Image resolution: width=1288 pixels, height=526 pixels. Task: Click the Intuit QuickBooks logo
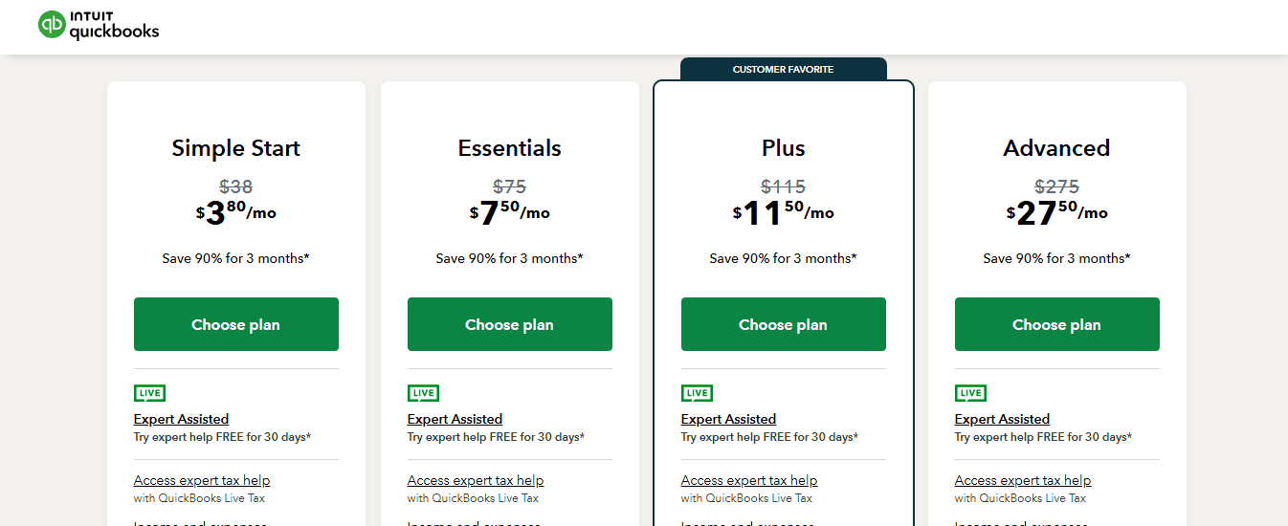99,26
